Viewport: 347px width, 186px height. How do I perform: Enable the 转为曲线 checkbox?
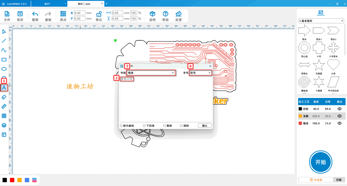[x=121, y=126]
